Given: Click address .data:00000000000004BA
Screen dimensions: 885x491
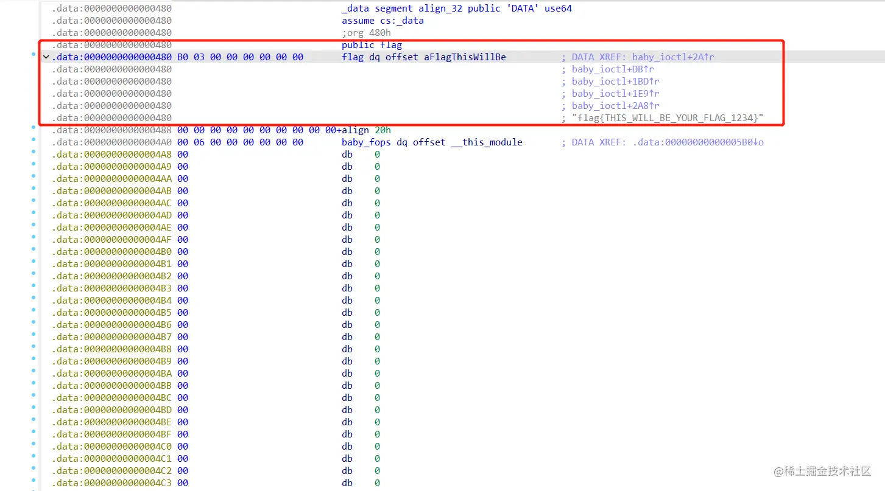Looking at the screenshot, I should [x=111, y=374].
